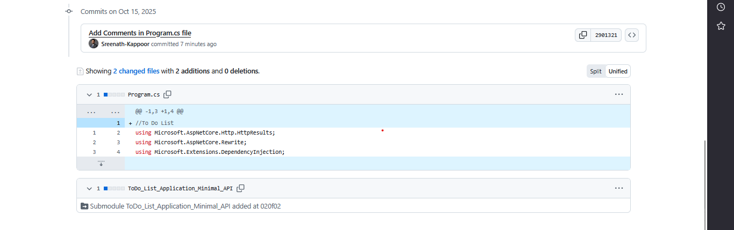Copy the ToDo_List_Application_Minimal_API path
The width and height of the screenshot is (734, 230).
241,188
